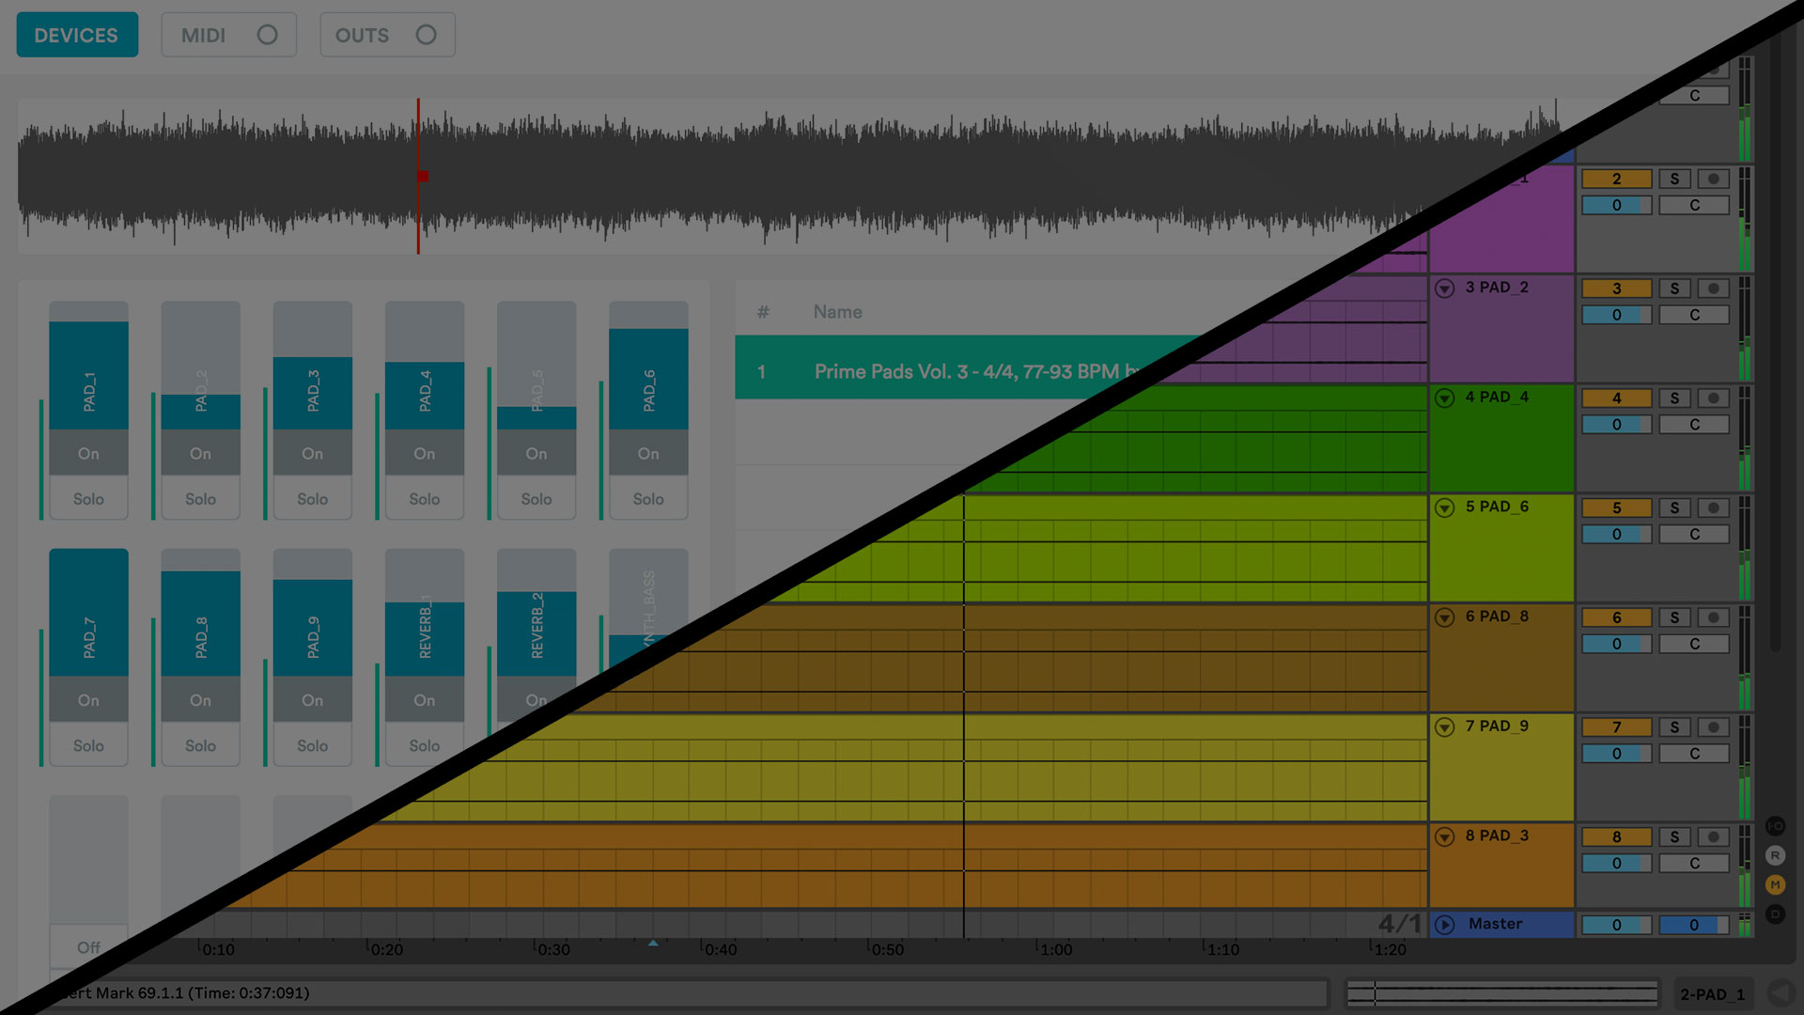This screenshot has width=1804, height=1015.
Task: Arm recording on track 5 PAD_6
Action: [1714, 507]
